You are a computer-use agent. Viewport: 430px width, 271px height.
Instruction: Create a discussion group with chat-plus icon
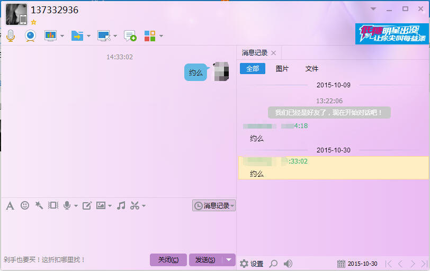(130, 35)
